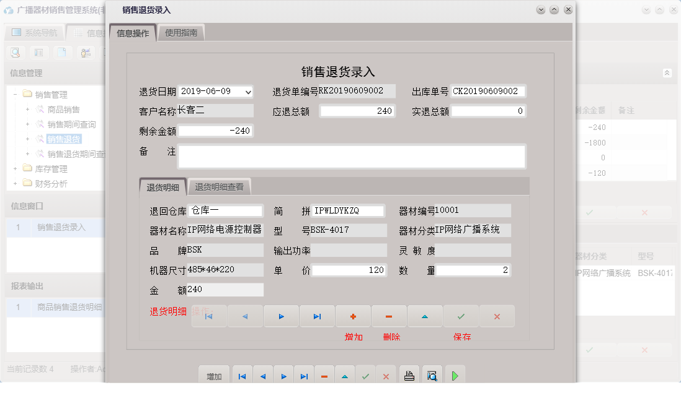Click the print icon on the bottom toolbar

tap(409, 374)
